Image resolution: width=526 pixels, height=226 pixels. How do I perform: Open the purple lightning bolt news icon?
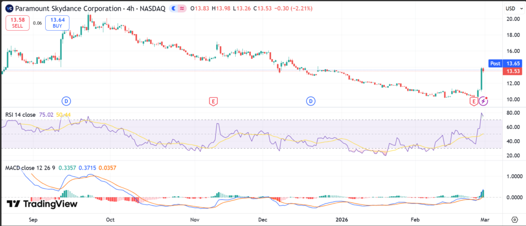[x=483, y=101]
